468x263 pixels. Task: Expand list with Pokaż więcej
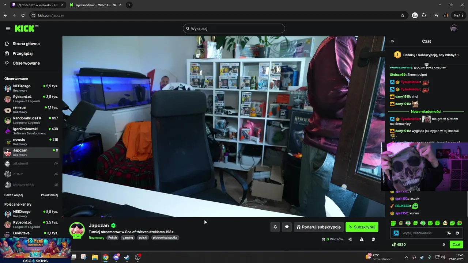[14, 195]
